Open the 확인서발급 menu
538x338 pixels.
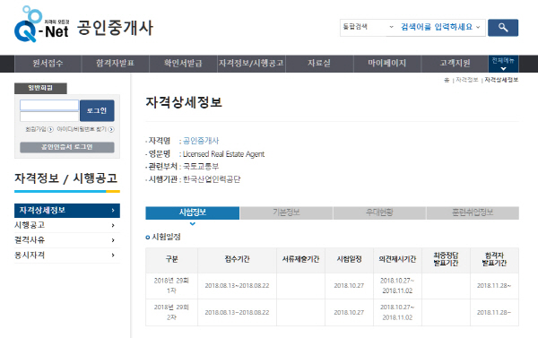(x=183, y=63)
